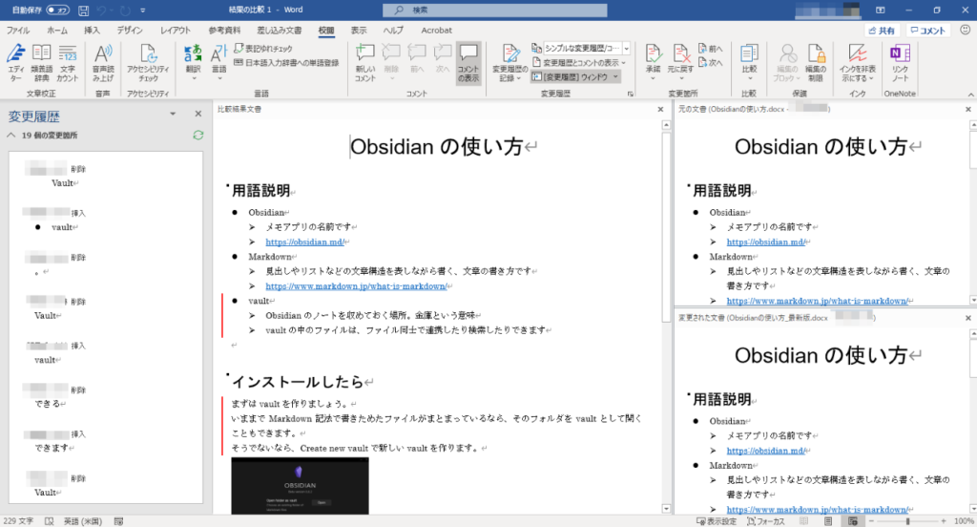977x527 pixels.
Task: Collapse the 19 revisions list chevron
Action: (x=11, y=136)
